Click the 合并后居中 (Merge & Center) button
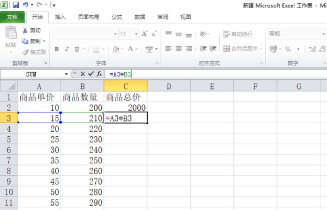This screenshot has width=327, height=210. point(240,49)
